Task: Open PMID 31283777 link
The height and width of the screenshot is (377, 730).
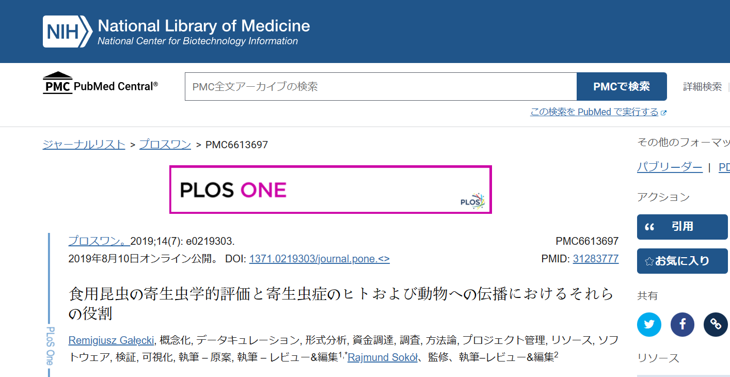Action: tap(595, 259)
